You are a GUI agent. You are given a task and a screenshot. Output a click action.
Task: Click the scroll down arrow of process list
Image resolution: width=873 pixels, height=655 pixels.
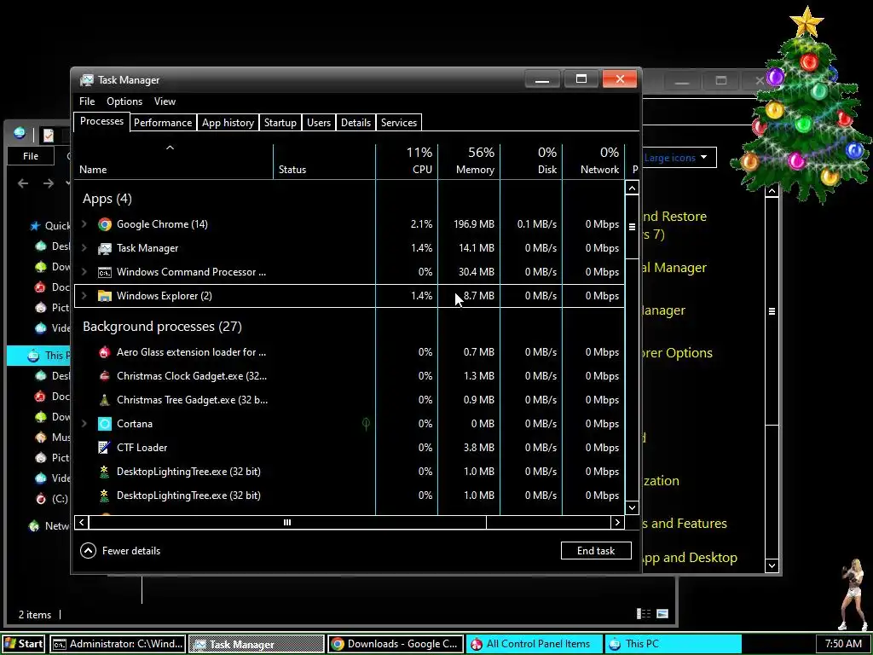tap(632, 507)
